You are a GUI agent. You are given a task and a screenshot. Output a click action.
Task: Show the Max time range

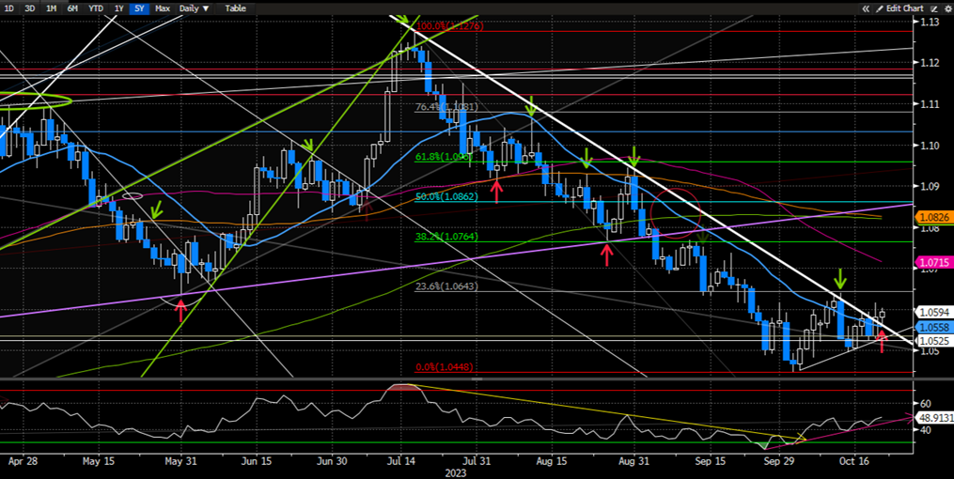click(x=163, y=8)
